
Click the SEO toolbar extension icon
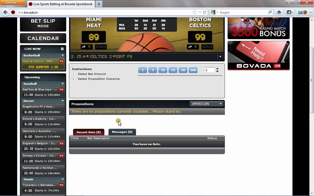coord(302,13)
